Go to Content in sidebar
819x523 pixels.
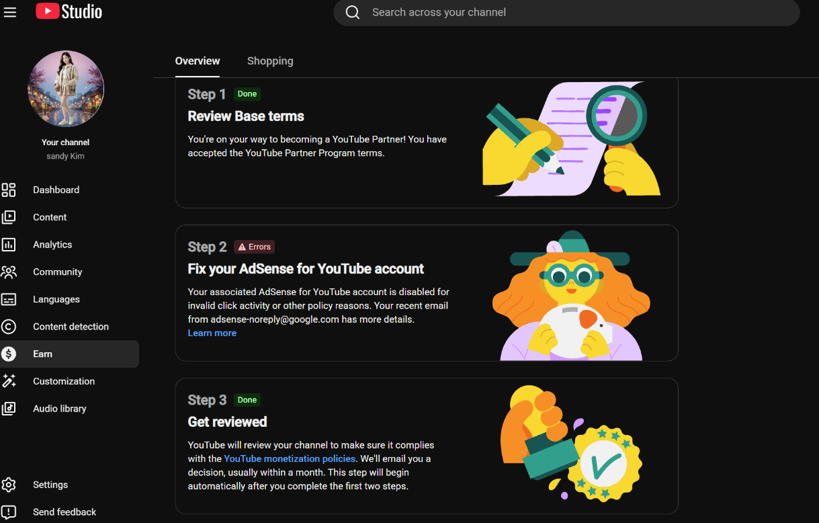pyautogui.click(x=70, y=217)
